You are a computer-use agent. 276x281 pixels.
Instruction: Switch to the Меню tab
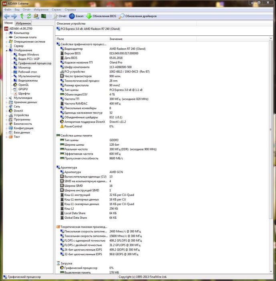coord(8,23)
